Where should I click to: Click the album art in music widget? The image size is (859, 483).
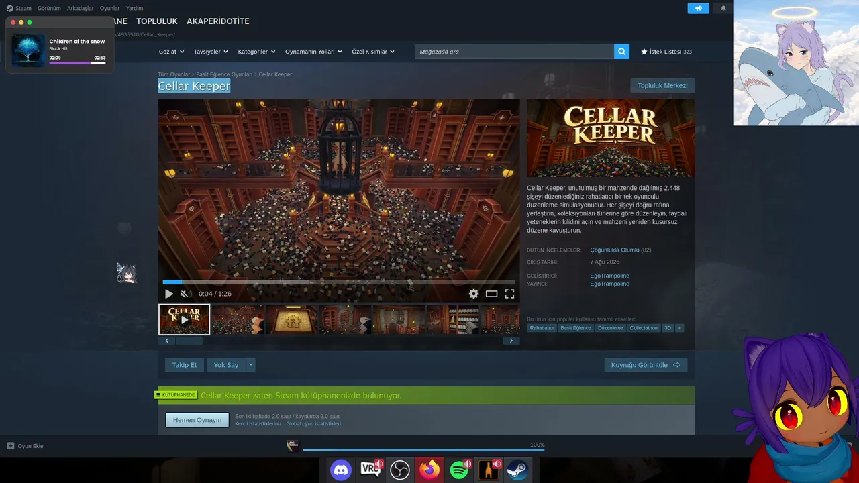point(29,51)
